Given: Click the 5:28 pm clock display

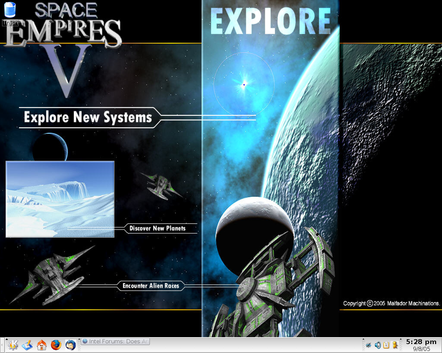Looking at the screenshot, I should coord(421,342).
